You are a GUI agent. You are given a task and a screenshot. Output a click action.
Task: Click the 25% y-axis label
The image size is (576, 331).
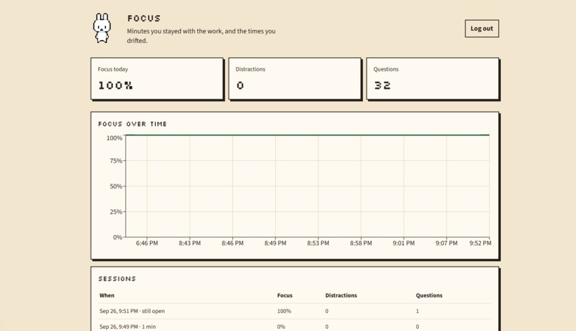click(116, 212)
